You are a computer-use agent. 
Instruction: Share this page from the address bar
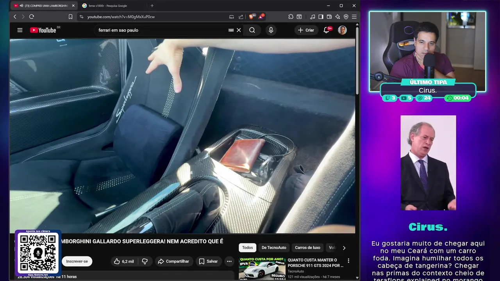pyautogui.click(x=241, y=17)
